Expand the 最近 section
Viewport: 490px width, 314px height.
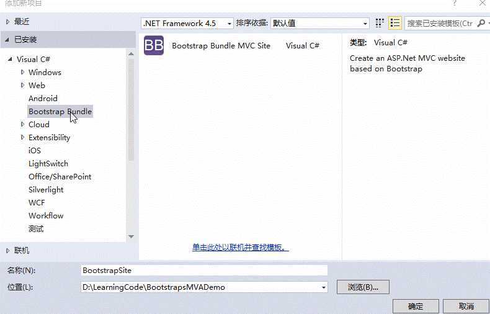click(x=8, y=22)
